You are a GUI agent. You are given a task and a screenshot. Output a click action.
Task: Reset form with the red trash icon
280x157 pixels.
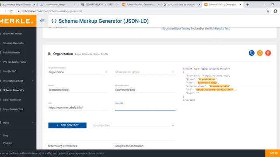(x=268, y=53)
